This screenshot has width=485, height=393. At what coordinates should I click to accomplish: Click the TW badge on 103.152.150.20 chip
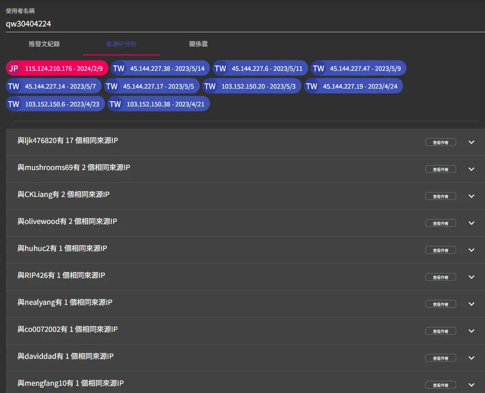210,86
